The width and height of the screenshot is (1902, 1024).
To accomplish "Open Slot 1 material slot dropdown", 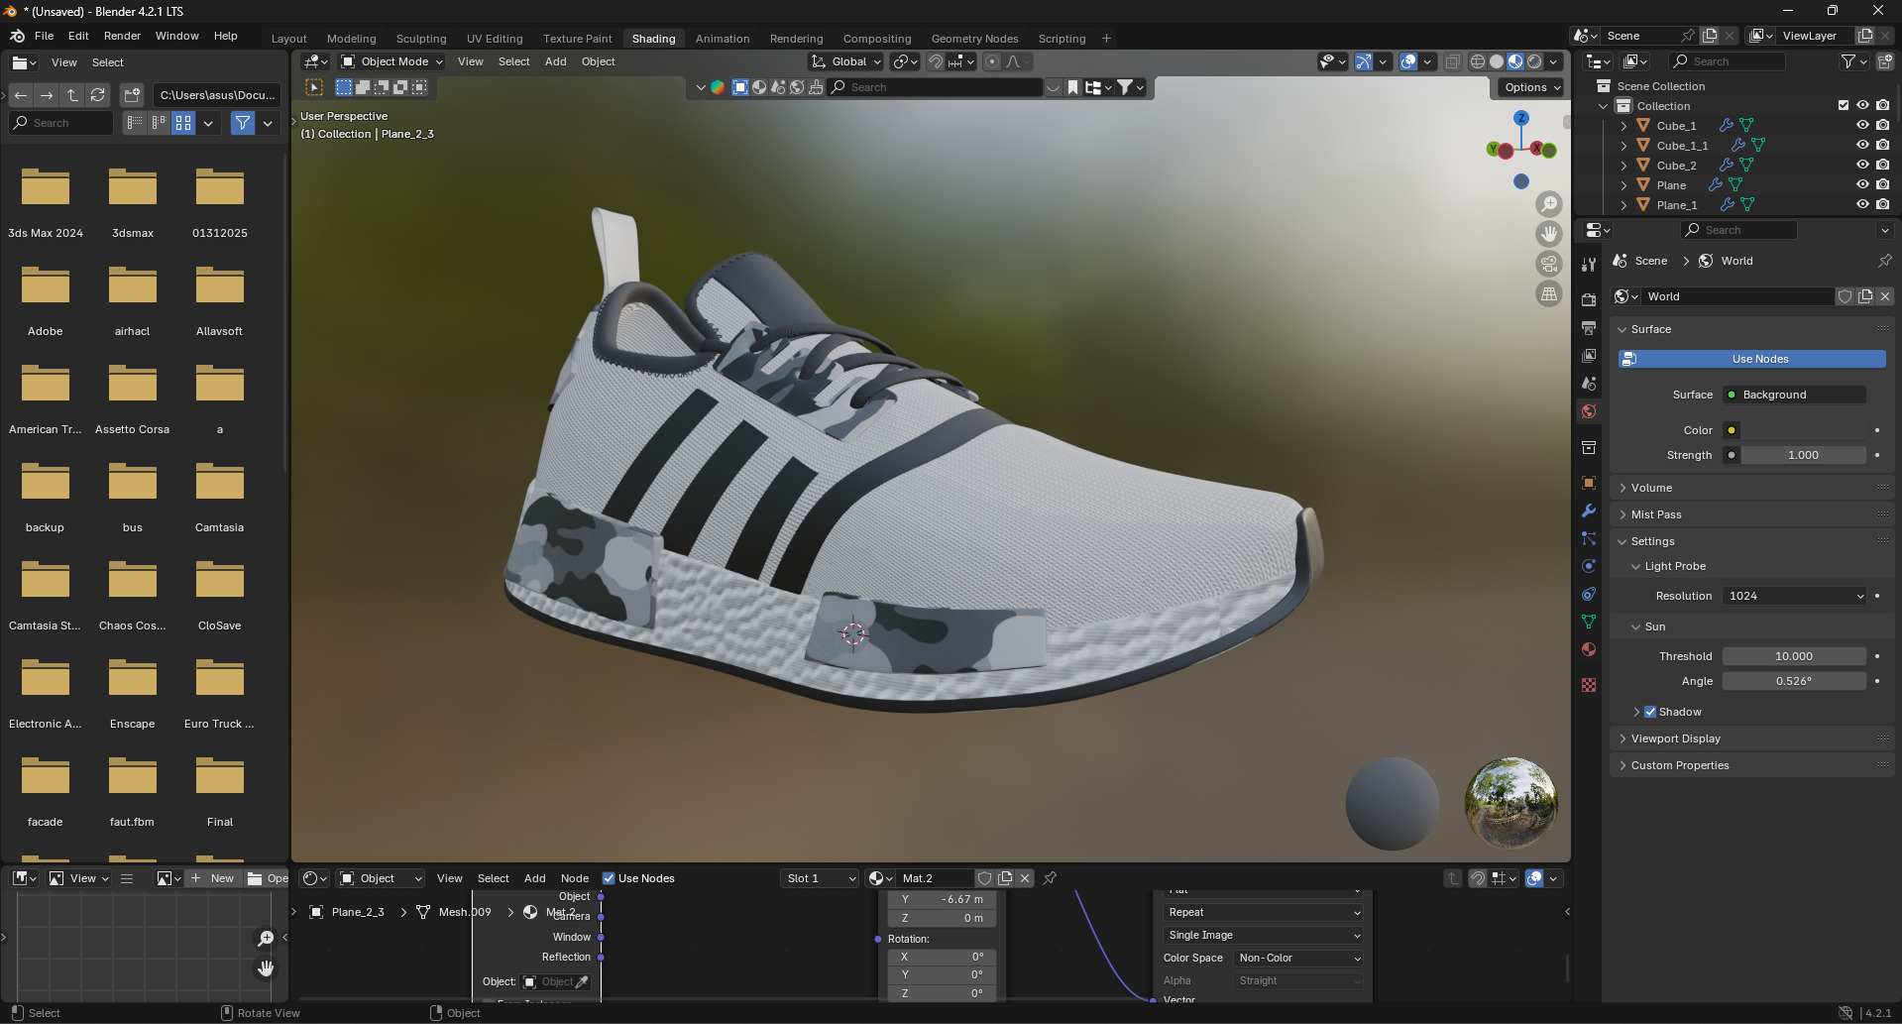I will [819, 878].
